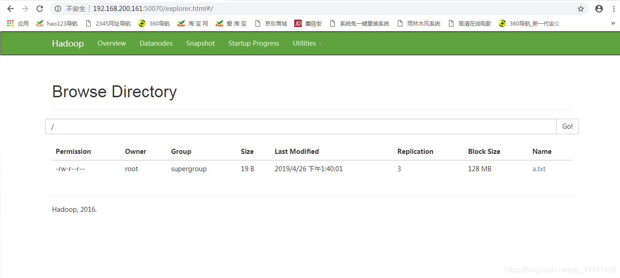Open the Snapshot tab

click(200, 43)
